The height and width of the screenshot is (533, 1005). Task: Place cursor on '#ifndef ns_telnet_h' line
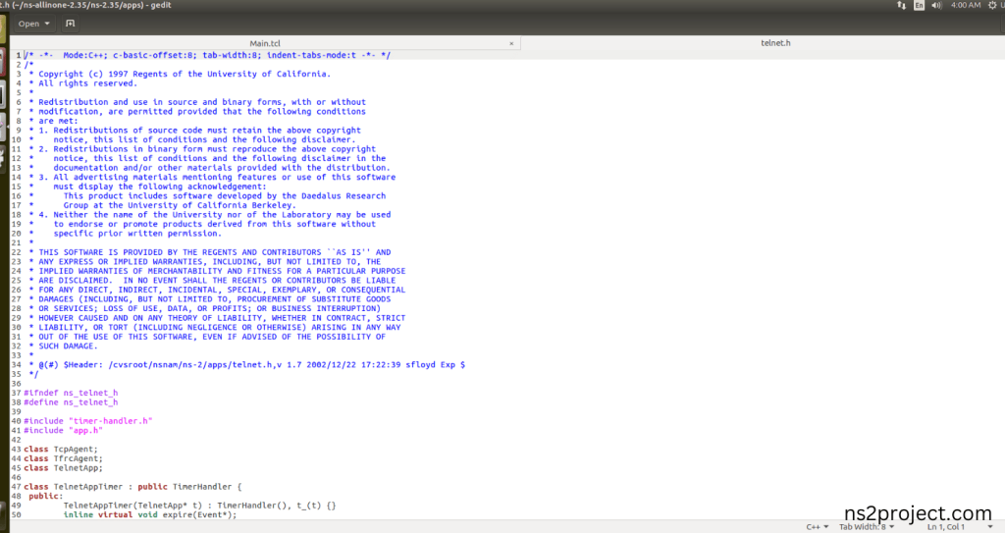pos(71,393)
